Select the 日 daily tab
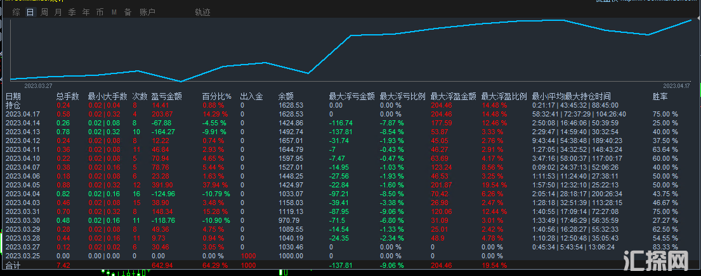Viewport: 701px width, 276px height. 30,13
